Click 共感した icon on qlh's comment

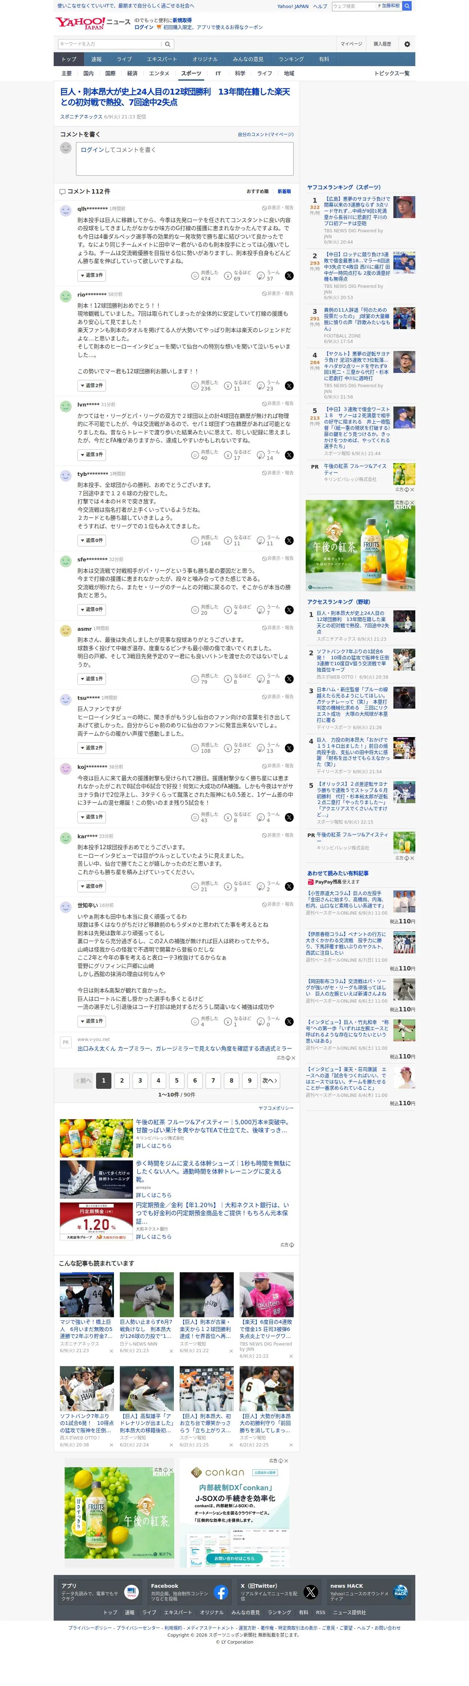(x=195, y=275)
